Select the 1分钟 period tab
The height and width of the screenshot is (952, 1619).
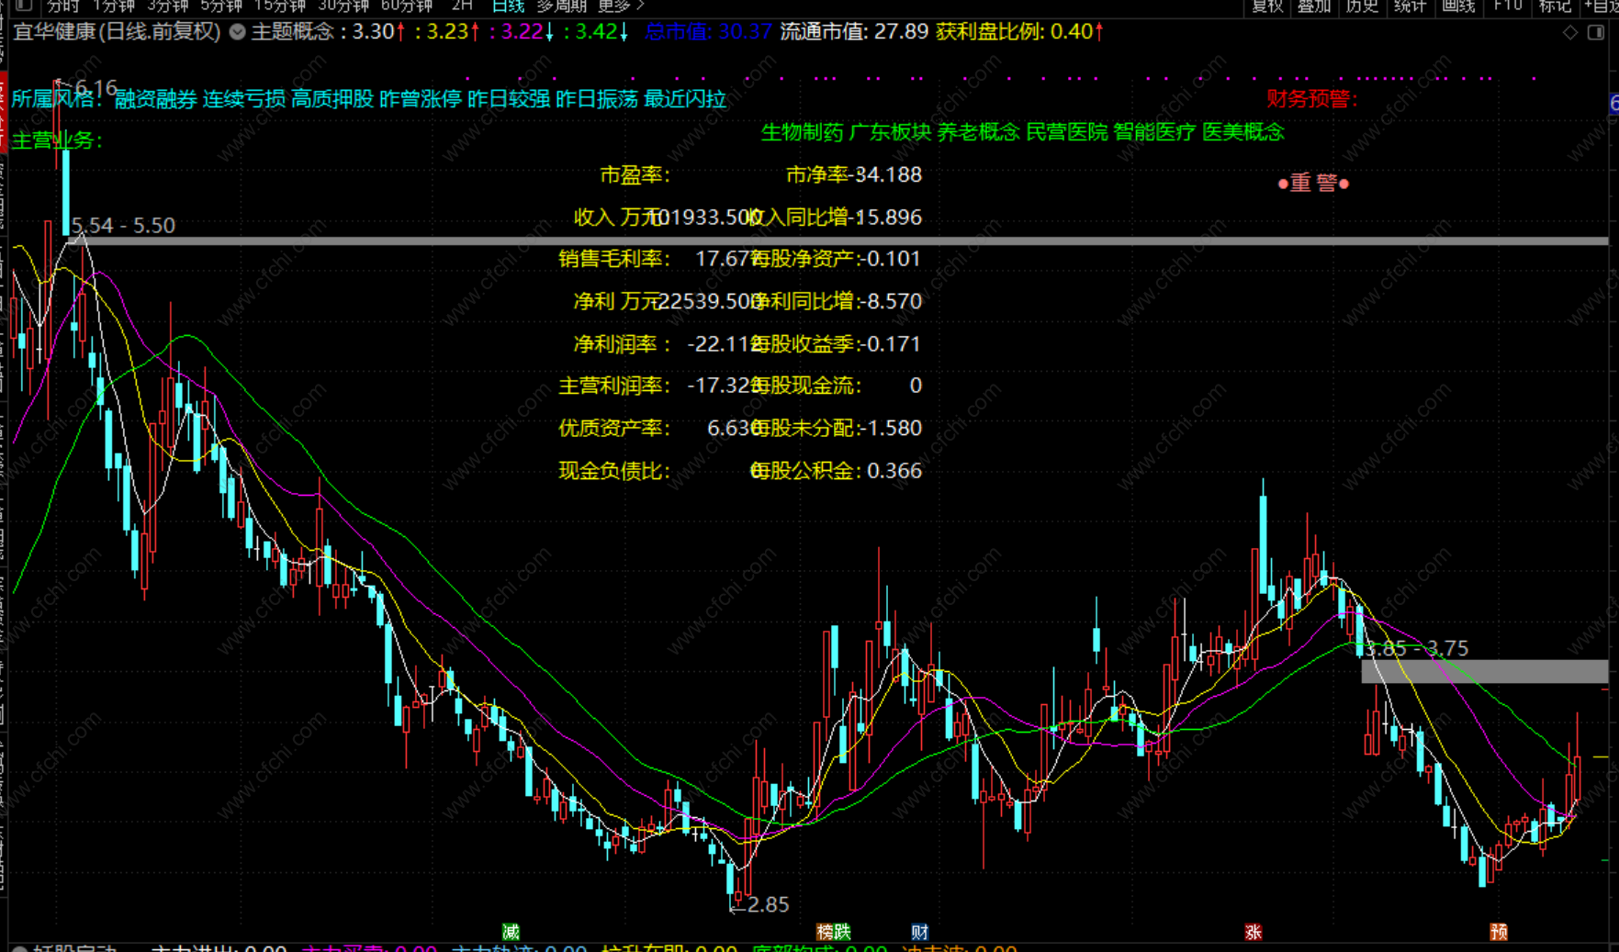[114, 6]
